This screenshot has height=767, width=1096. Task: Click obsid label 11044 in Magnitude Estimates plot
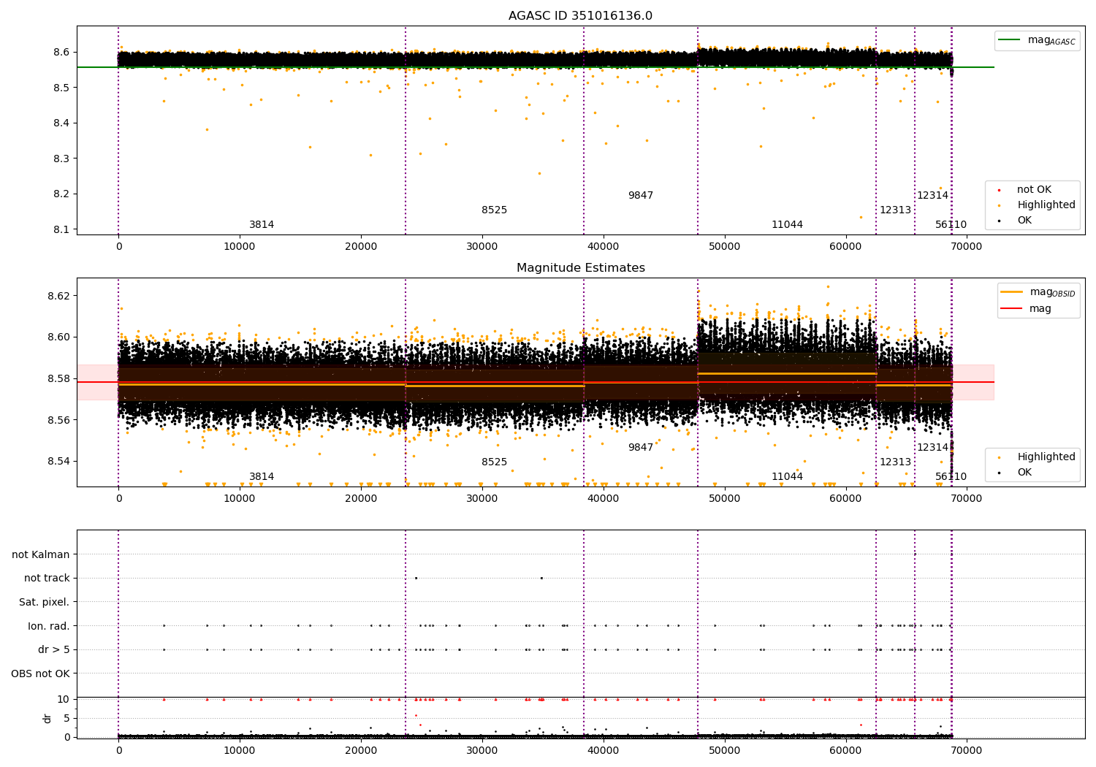[x=787, y=477]
